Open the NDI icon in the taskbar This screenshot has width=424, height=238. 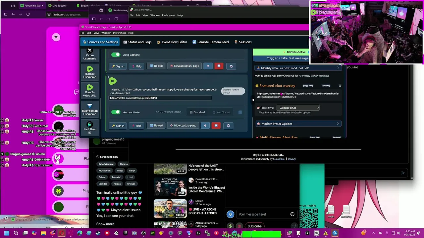(316, 233)
